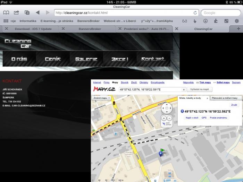Go back with the left arrow

coord(37,13)
